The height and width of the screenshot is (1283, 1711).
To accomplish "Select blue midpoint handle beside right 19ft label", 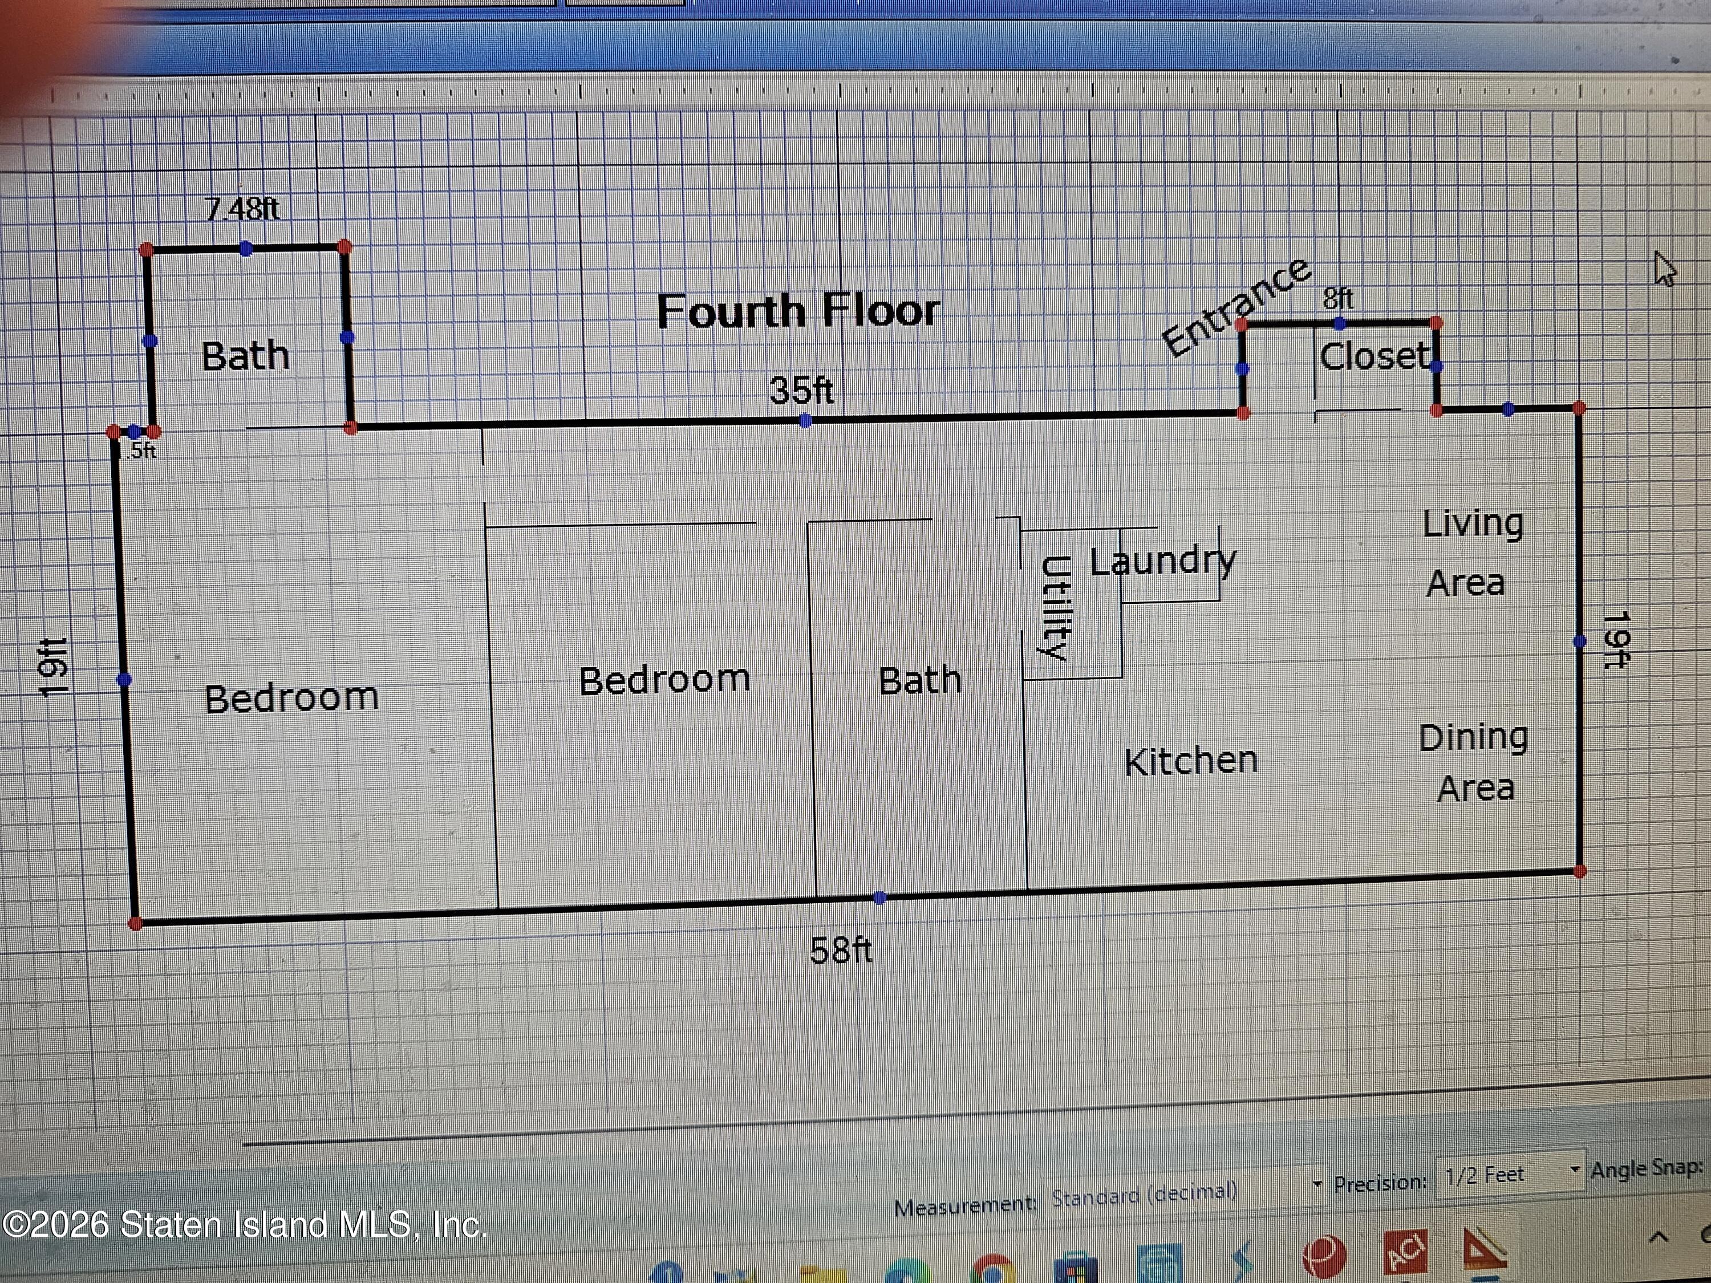I will (1580, 641).
